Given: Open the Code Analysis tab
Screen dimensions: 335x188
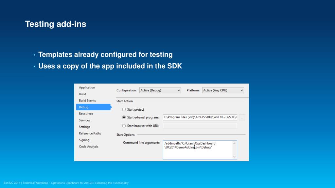Looking at the screenshot, I should pos(89,147).
